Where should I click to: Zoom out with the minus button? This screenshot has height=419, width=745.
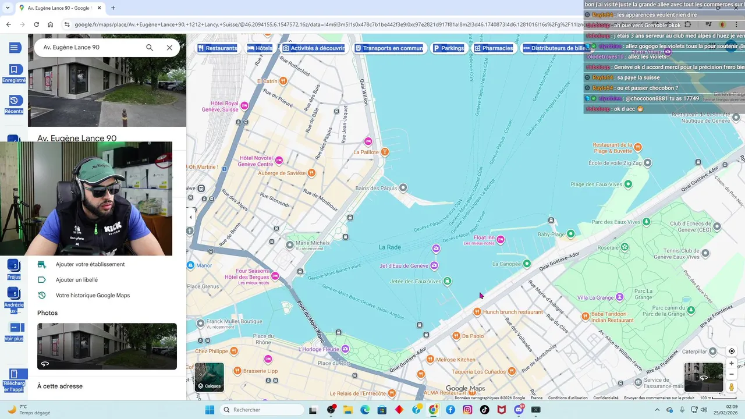732,374
